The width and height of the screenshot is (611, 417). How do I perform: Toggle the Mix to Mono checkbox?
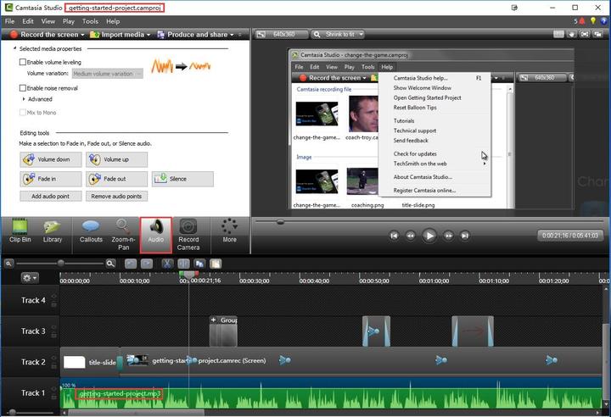[23, 113]
